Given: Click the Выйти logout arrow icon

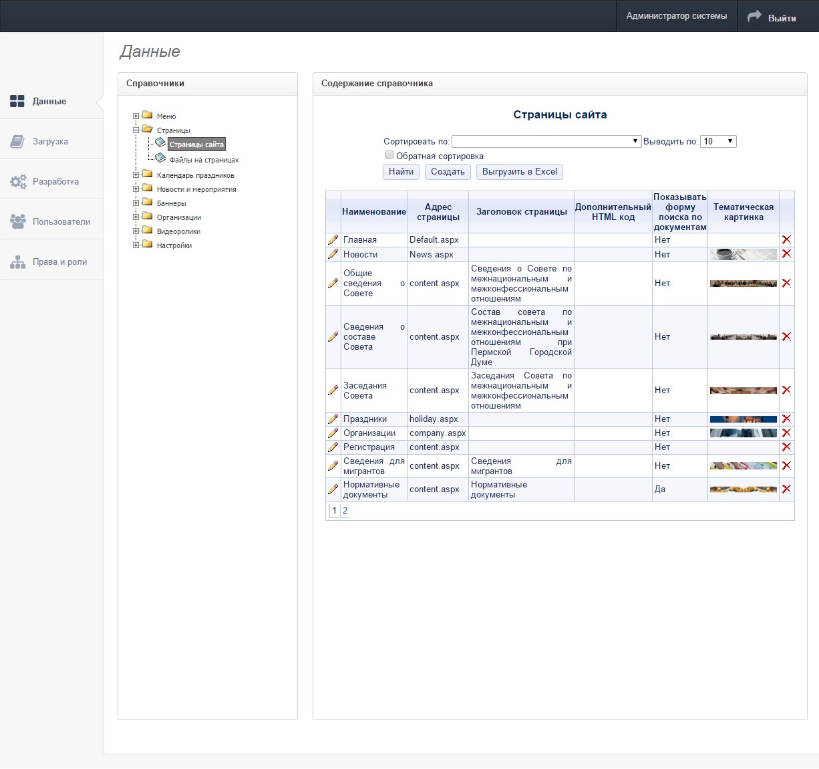Looking at the screenshot, I should tap(754, 17).
